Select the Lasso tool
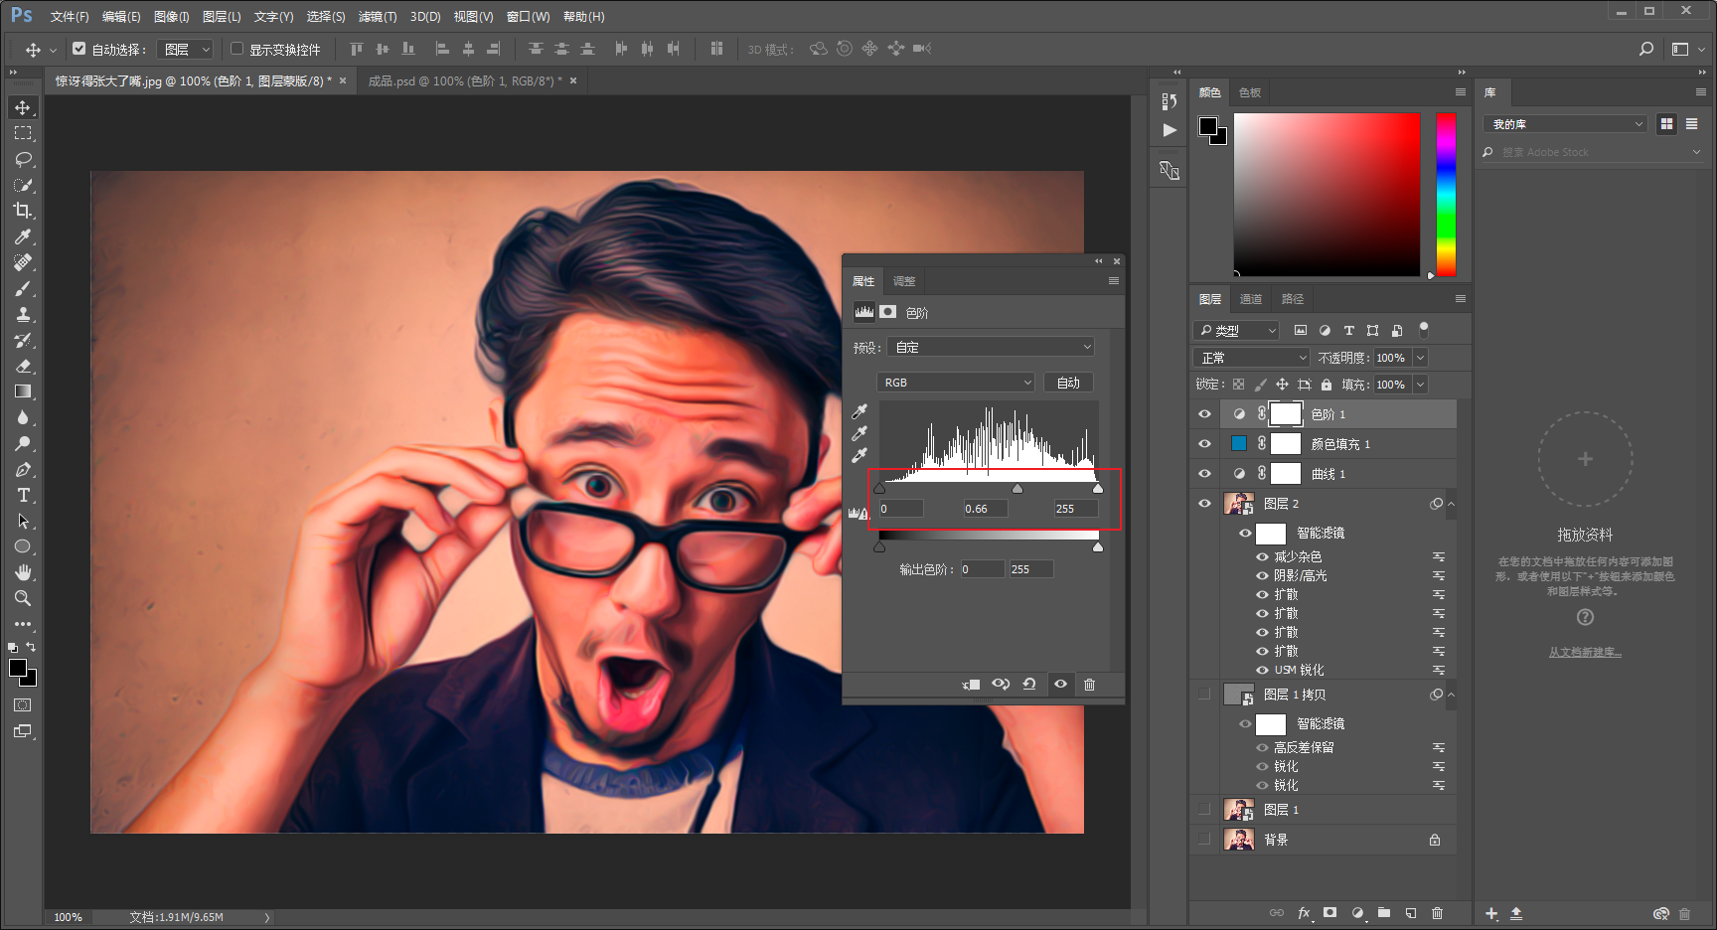Viewport: 1717px width, 930px height. [23, 159]
